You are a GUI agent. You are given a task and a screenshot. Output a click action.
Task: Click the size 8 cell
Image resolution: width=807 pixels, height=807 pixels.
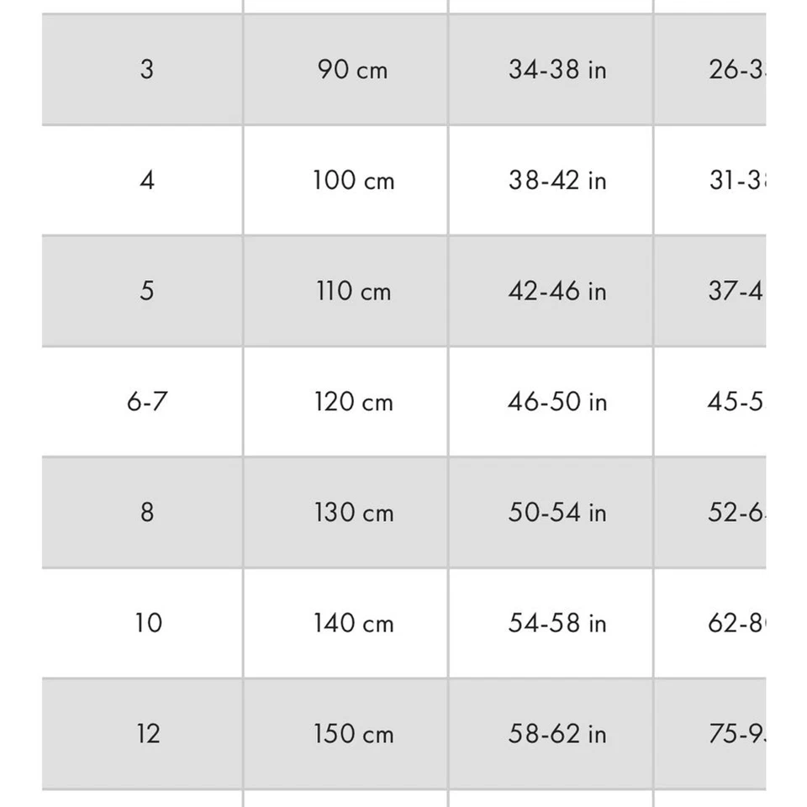[x=146, y=512]
